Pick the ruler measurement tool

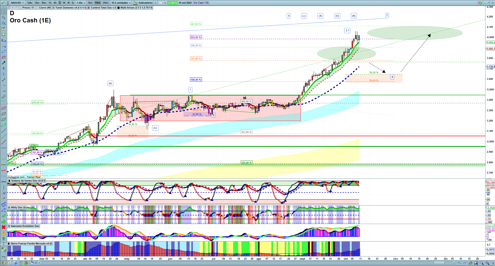click(4, 97)
